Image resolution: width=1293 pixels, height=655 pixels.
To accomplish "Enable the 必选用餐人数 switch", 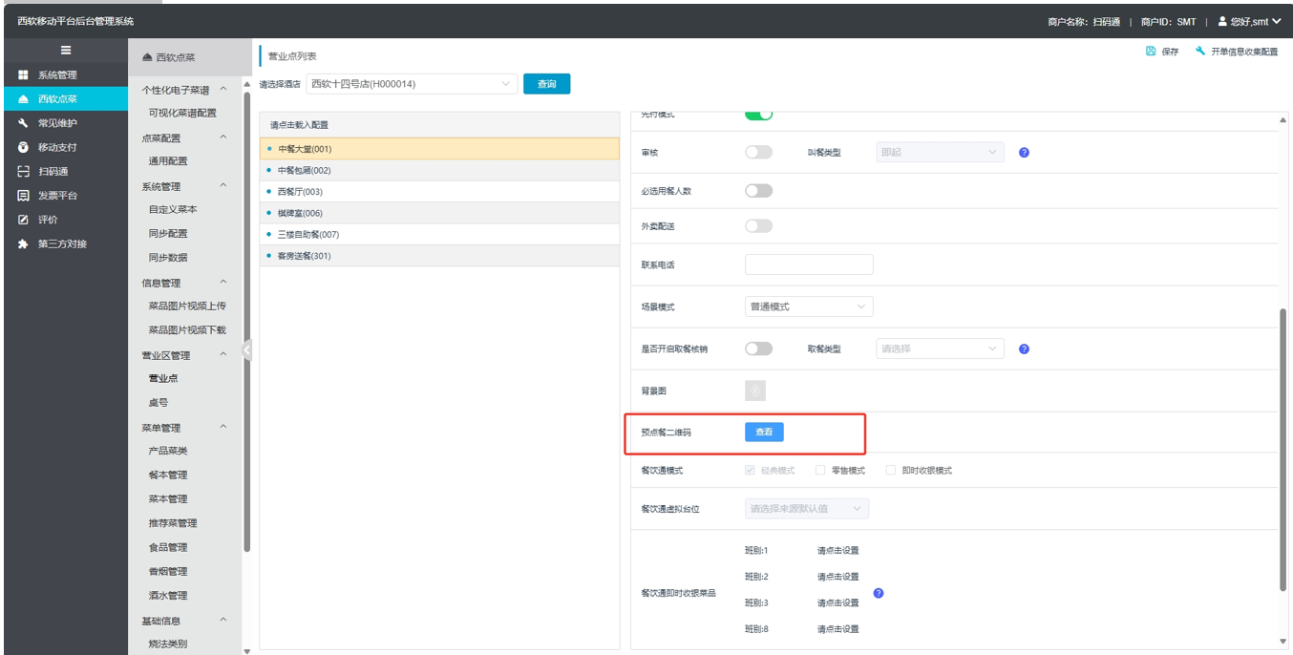I will [758, 190].
